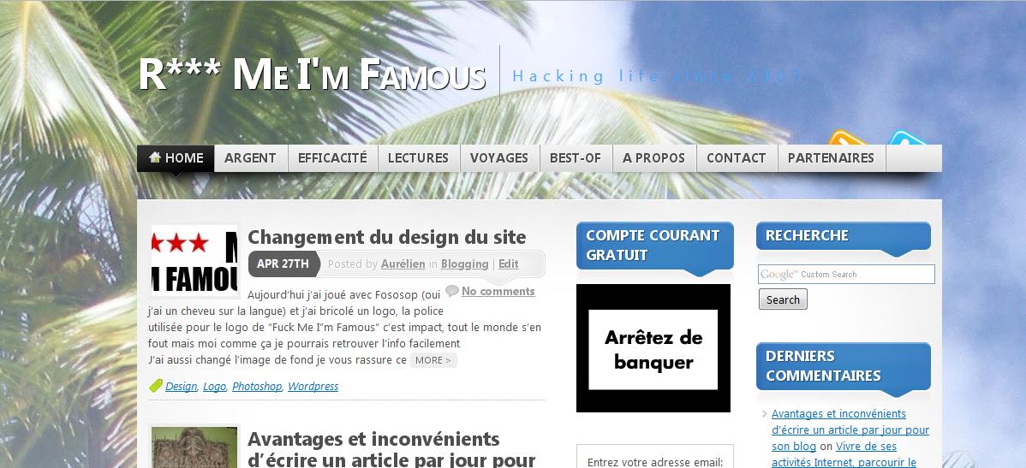Open the post logo thumbnail image
This screenshot has height=468, width=1026.
[x=194, y=261]
